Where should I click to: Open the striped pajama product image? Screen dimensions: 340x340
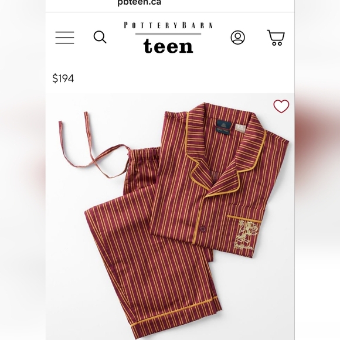(170, 216)
